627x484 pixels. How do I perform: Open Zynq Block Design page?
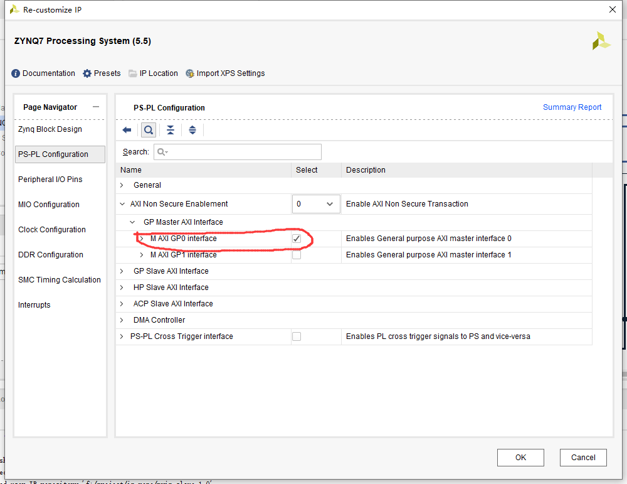coord(50,129)
